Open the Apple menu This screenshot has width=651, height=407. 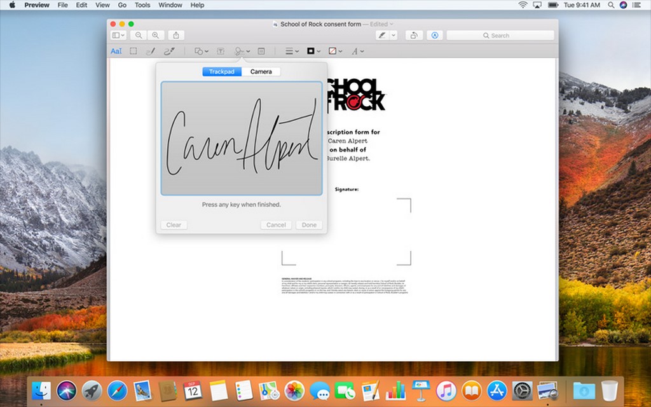[x=12, y=5]
